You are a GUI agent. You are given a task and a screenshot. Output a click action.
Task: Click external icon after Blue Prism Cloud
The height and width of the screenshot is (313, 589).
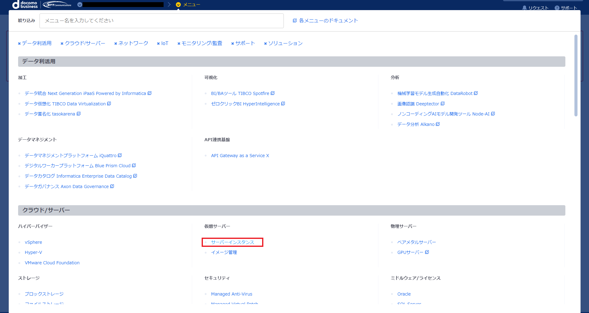point(134,165)
